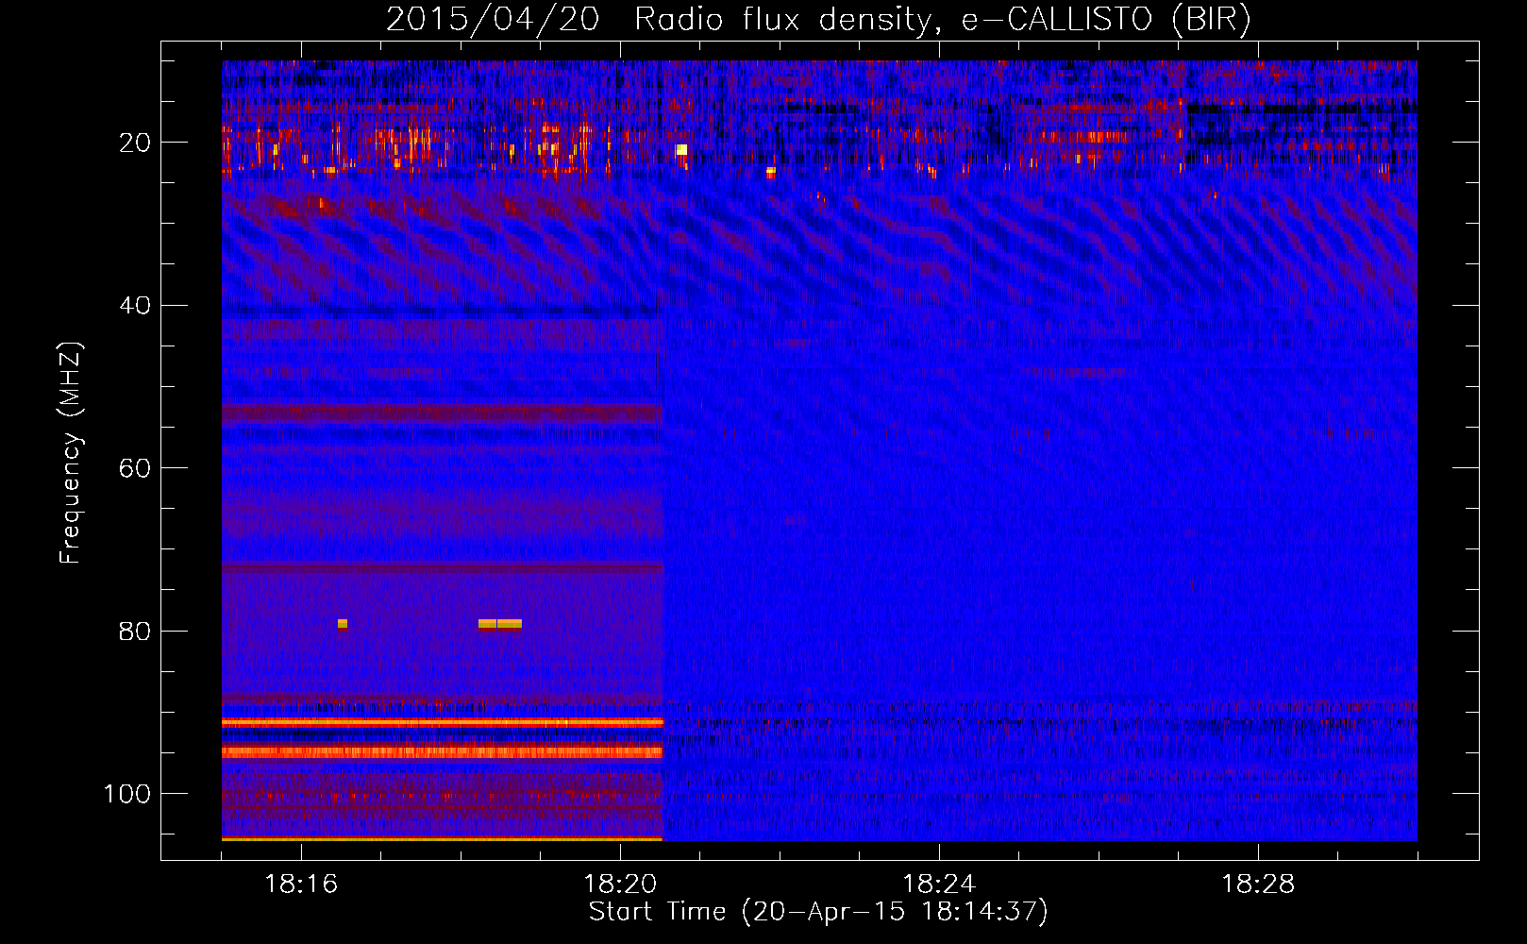Click the plot title "Radio flux density, e-CALLISTO (BIR)"
This screenshot has height=944, width=1527.
942,19
